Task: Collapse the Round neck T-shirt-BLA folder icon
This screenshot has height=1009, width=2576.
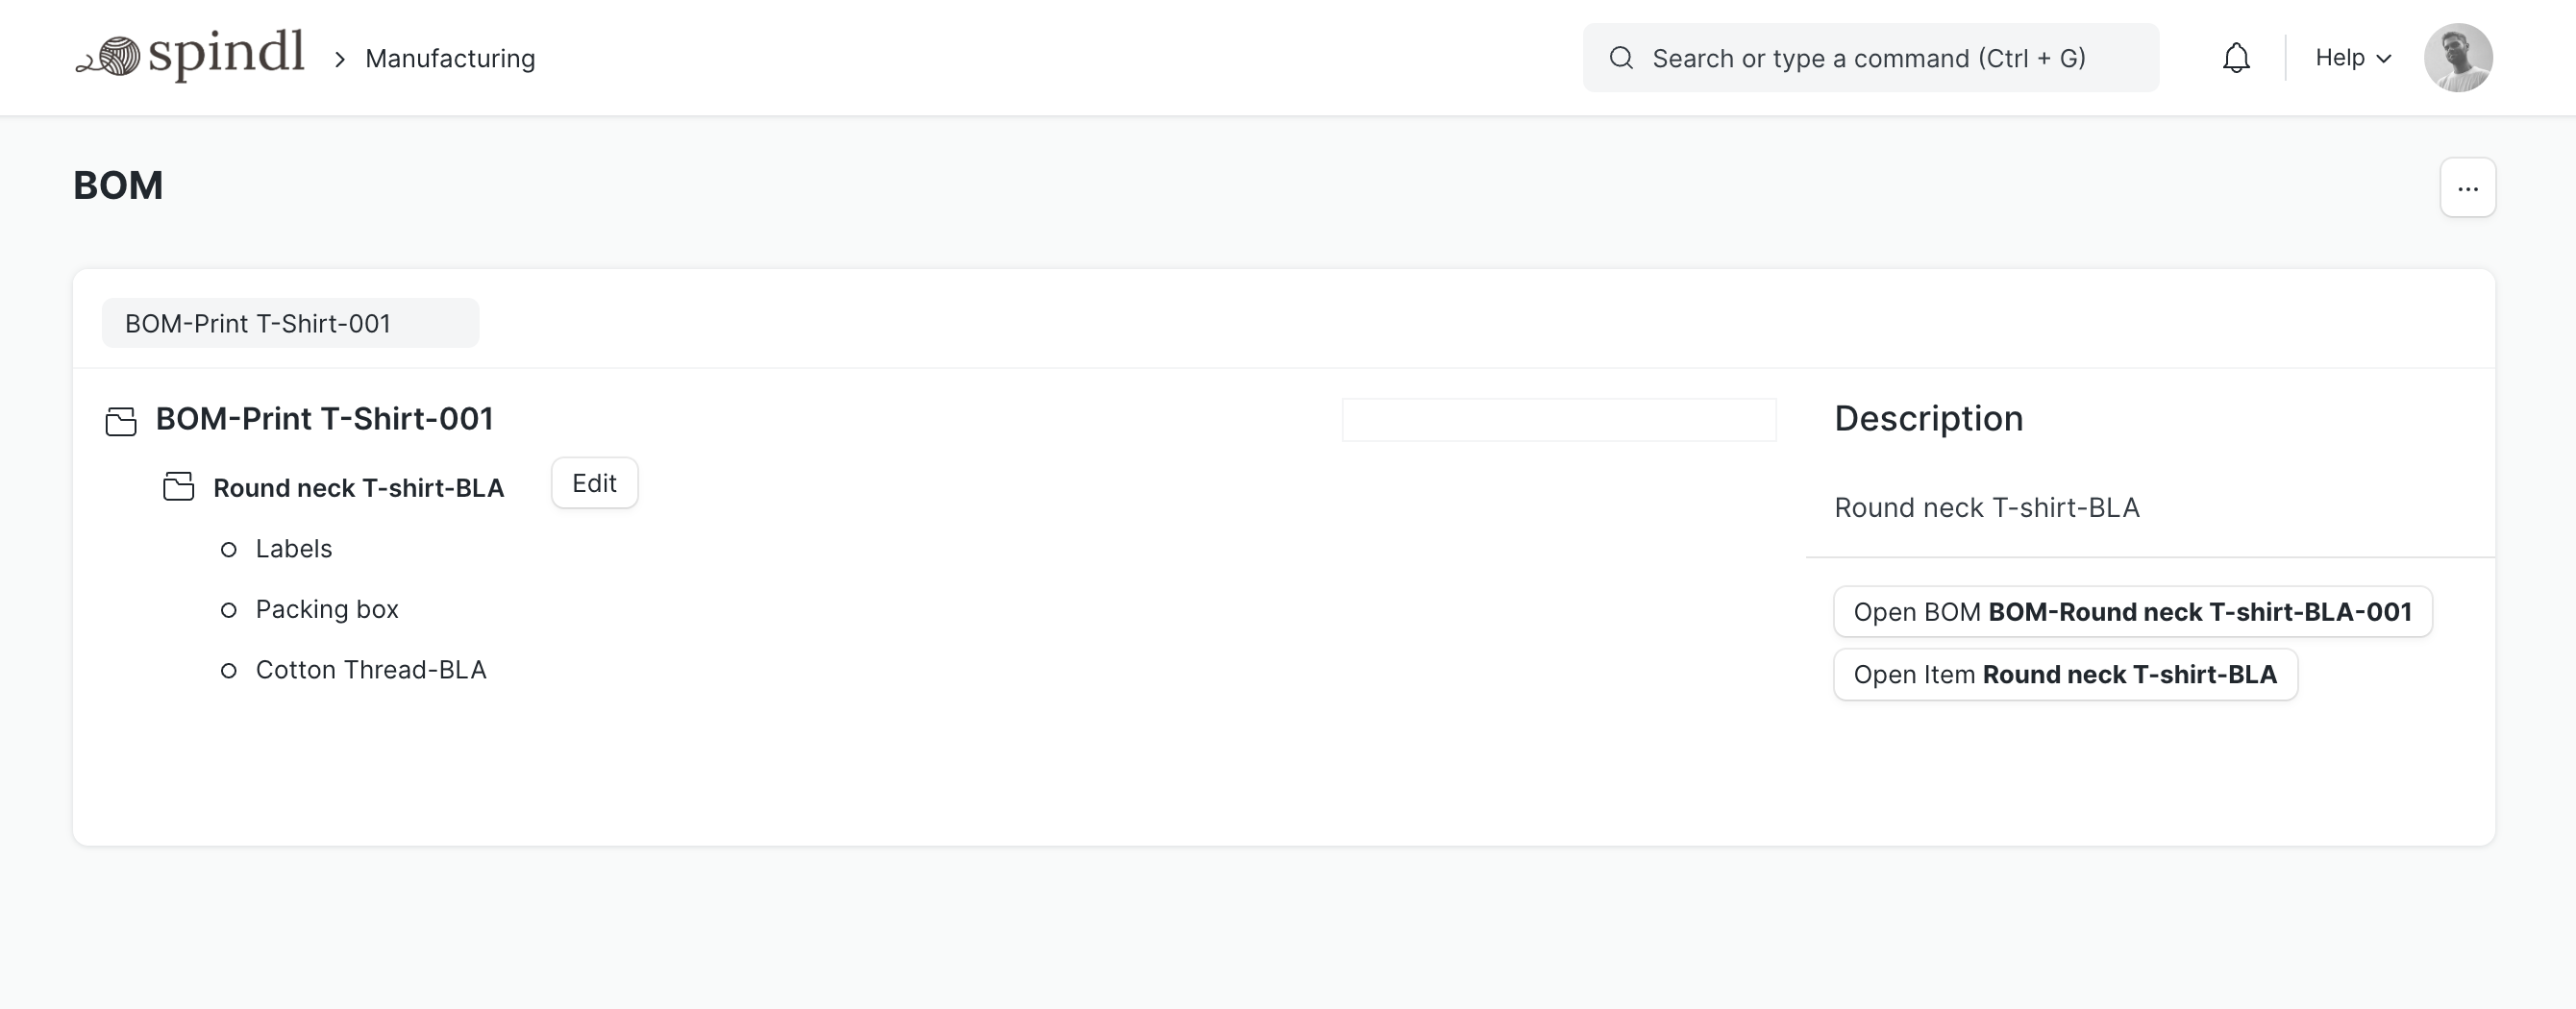Action: click(x=179, y=487)
